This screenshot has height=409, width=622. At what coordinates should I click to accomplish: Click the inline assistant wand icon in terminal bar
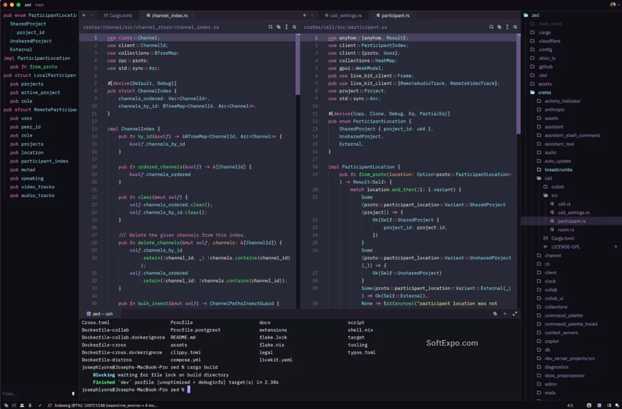tap(496, 313)
